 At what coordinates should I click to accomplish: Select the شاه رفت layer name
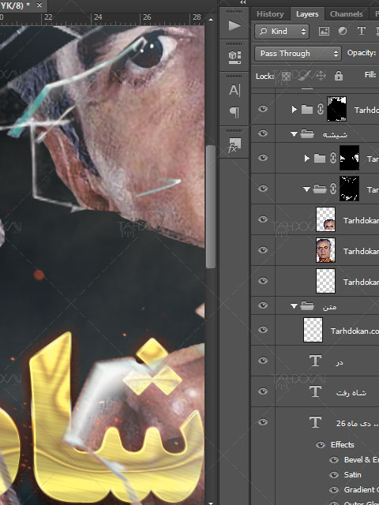pyautogui.click(x=351, y=393)
